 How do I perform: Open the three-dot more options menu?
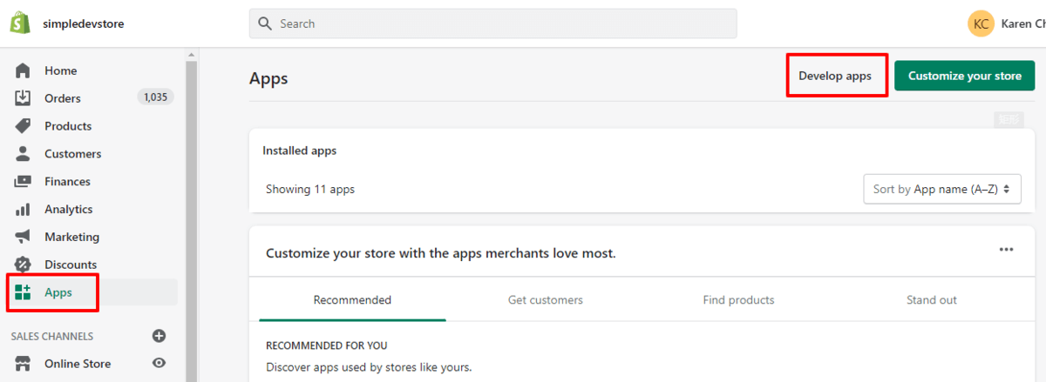point(1006,250)
